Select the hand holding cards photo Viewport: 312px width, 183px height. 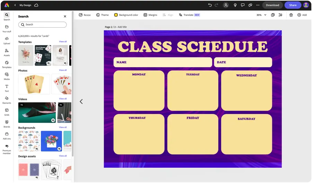pos(61,84)
